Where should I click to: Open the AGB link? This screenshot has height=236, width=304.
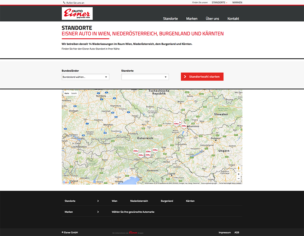coord(237,232)
